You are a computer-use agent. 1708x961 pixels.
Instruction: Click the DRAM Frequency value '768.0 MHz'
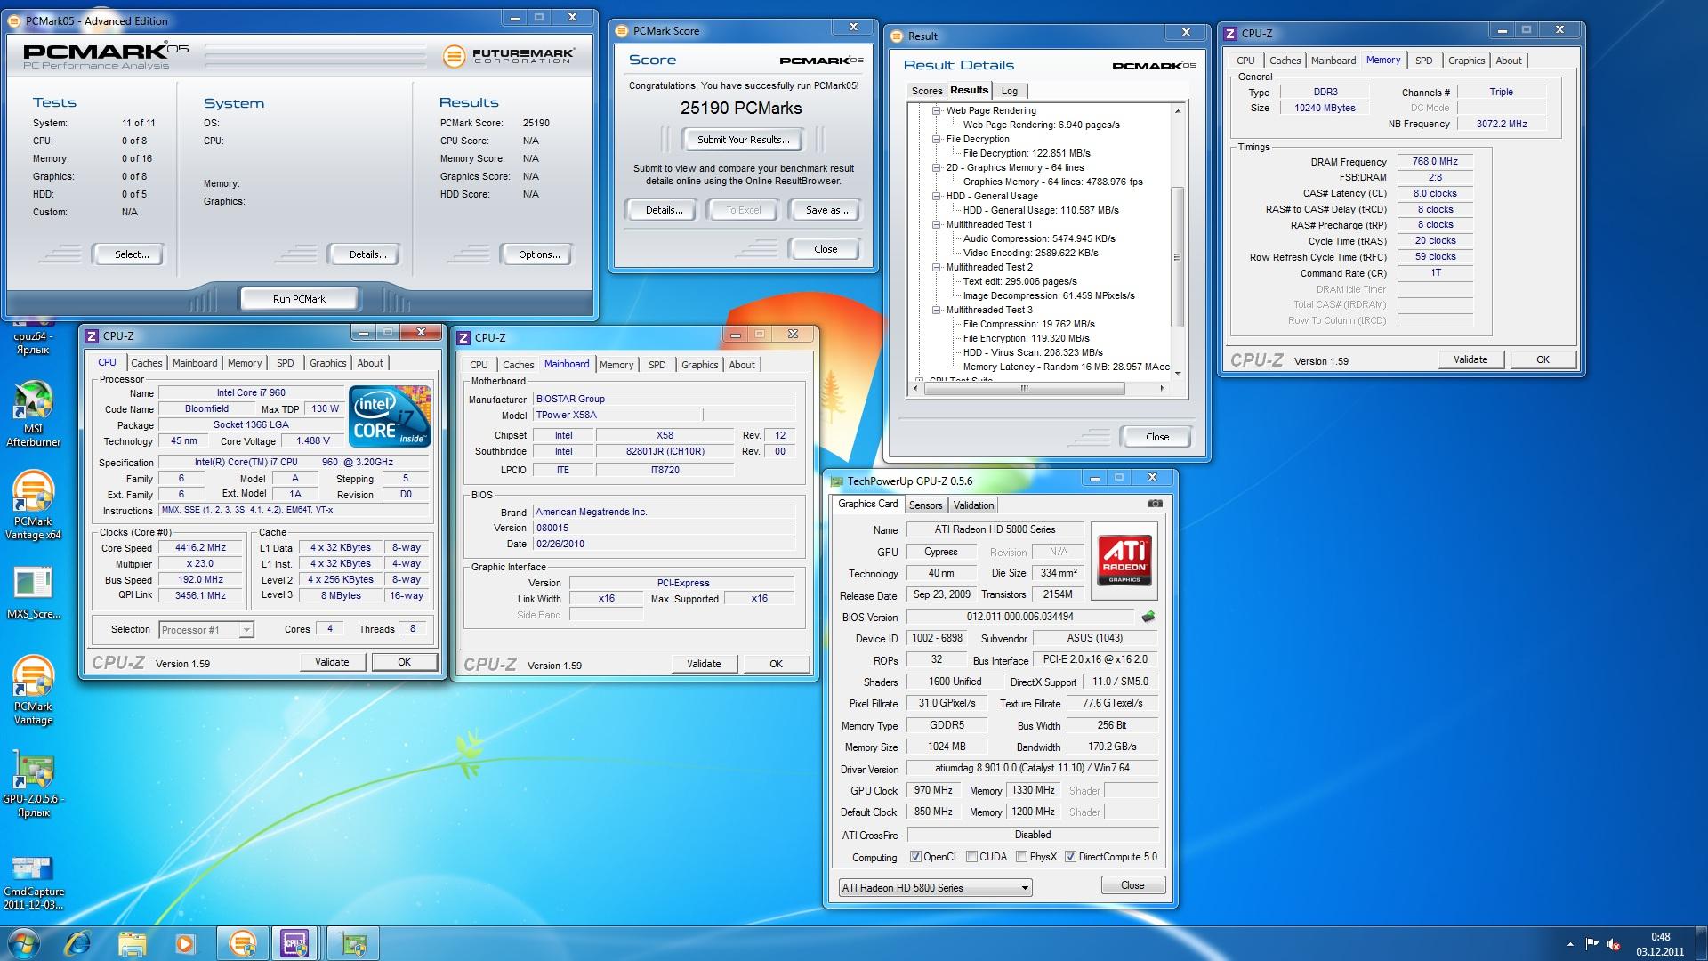[1435, 161]
